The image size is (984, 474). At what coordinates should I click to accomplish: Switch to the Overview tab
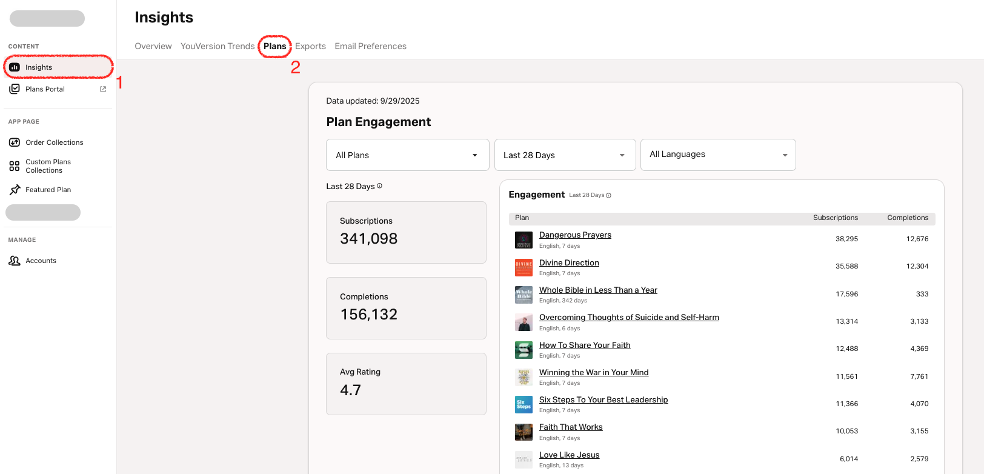(x=153, y=46)
